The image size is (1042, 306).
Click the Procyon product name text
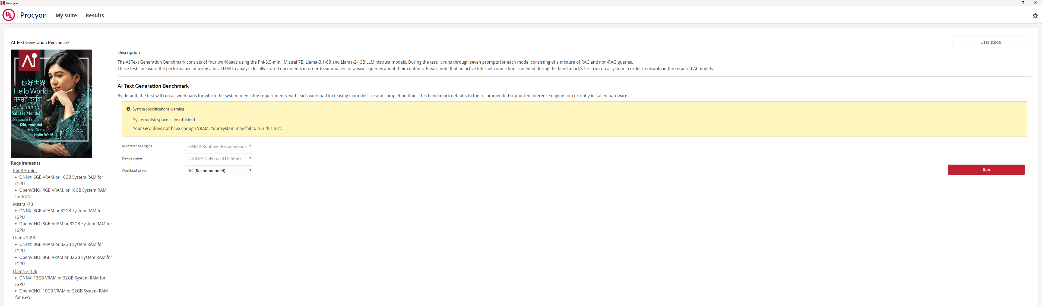coord(33,15)
